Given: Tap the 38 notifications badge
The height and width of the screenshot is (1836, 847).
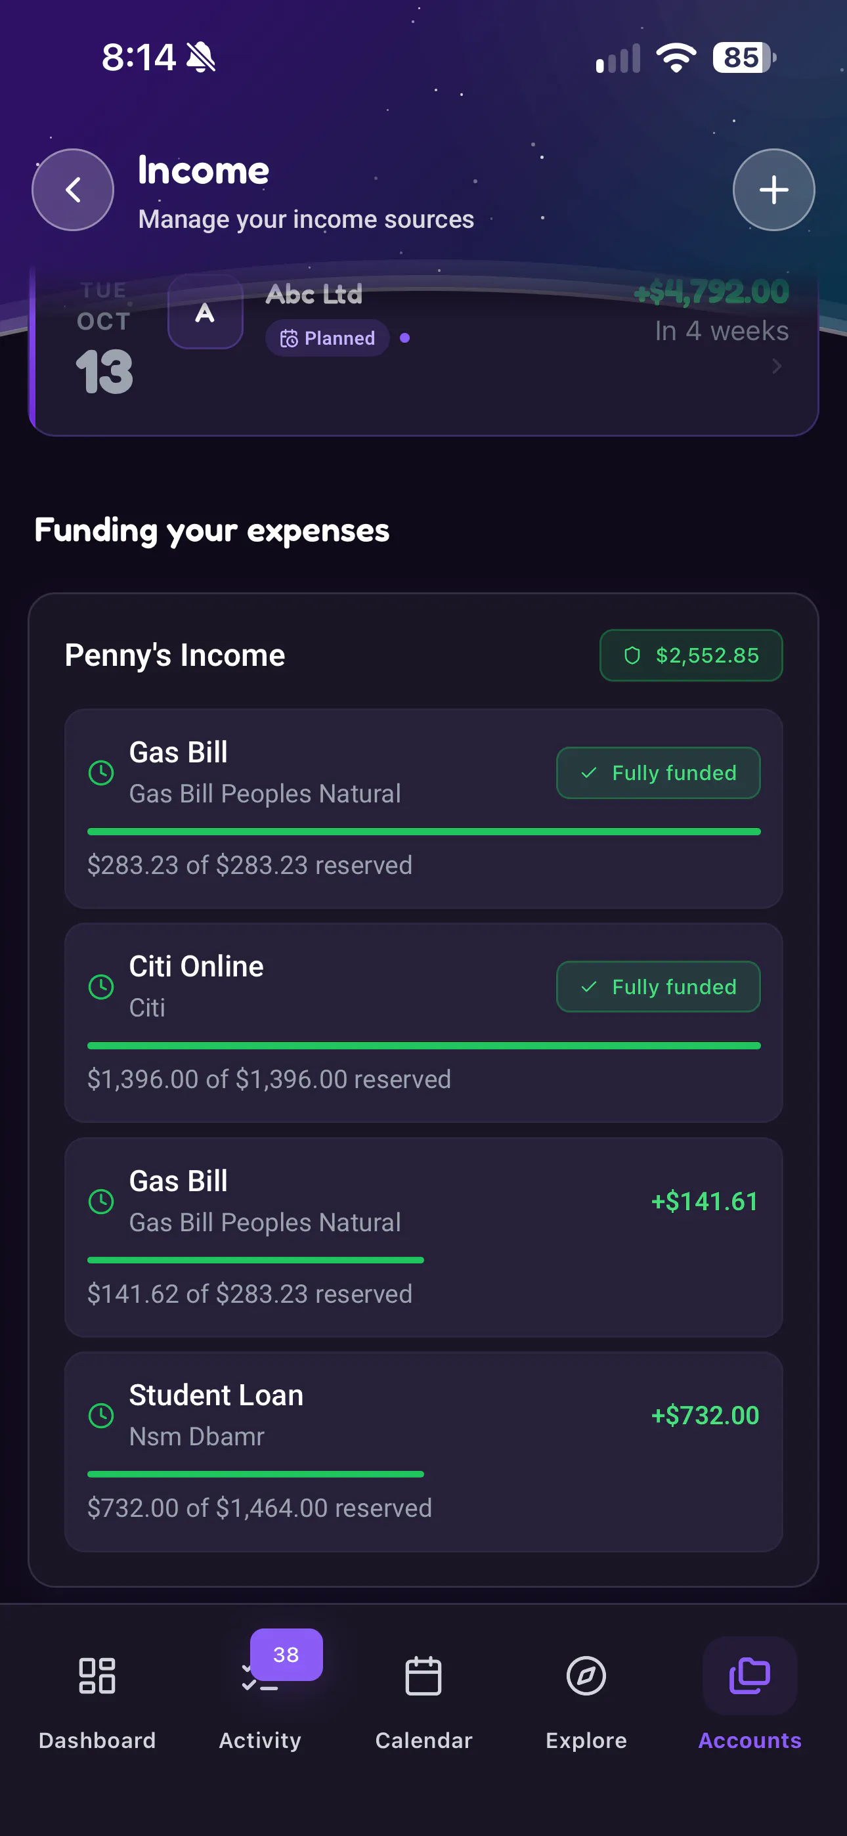Looking at the screenshot, I should (x=286, y=1654).
